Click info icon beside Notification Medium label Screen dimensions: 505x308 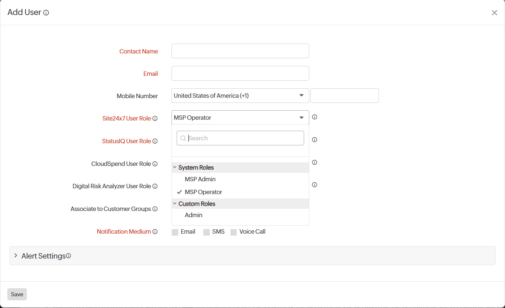[155, 232]
